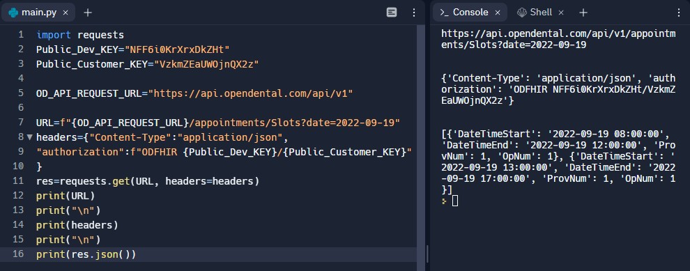Click on 'import requests' code line
This screenshot has width=690, height=271.
coord(80,35)
